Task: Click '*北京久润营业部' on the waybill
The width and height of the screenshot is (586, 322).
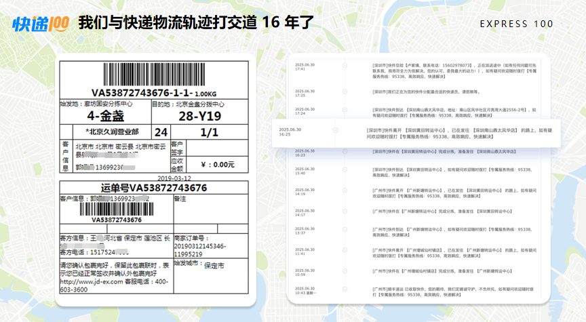Action: tap(112, 132)
